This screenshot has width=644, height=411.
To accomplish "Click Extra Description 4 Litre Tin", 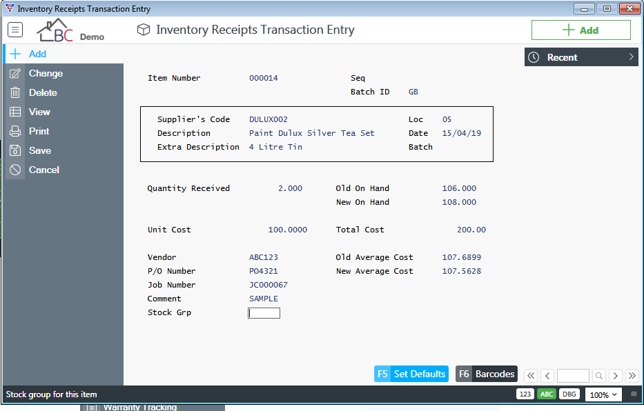I will [x=275, y=147].
